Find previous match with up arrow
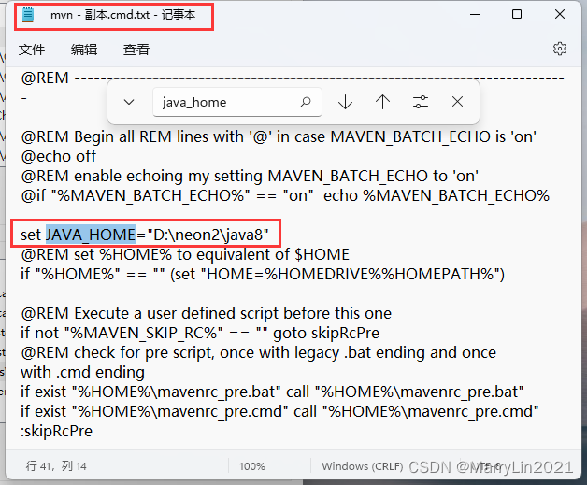This screenshot has width=587, height=485. 382,102
